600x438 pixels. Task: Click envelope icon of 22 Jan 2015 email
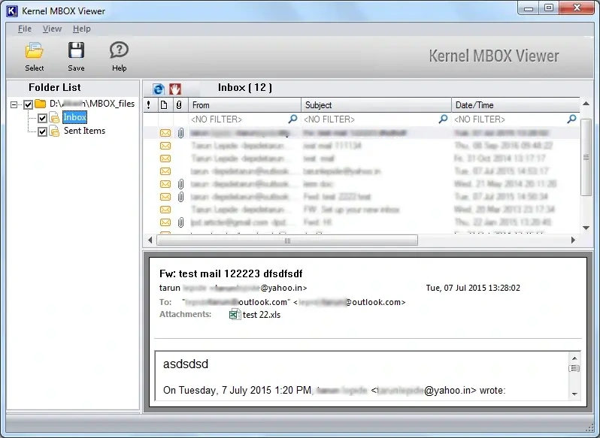pos(165,222)
